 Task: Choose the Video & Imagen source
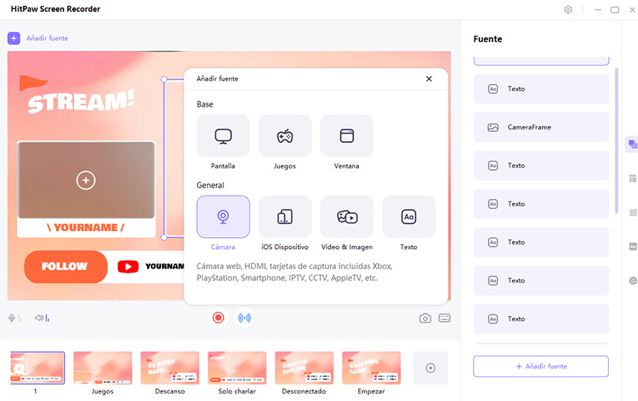(x=347, y=217)
